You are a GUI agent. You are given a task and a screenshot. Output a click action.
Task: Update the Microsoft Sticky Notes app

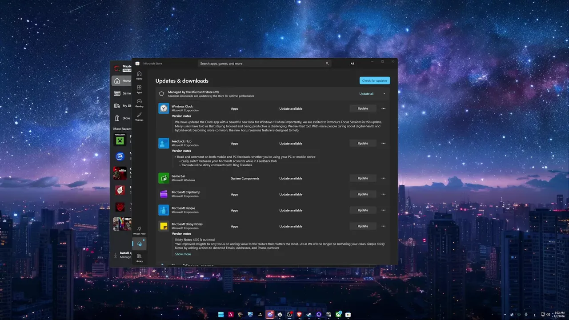pyautogui.click(x=363, y=226)
